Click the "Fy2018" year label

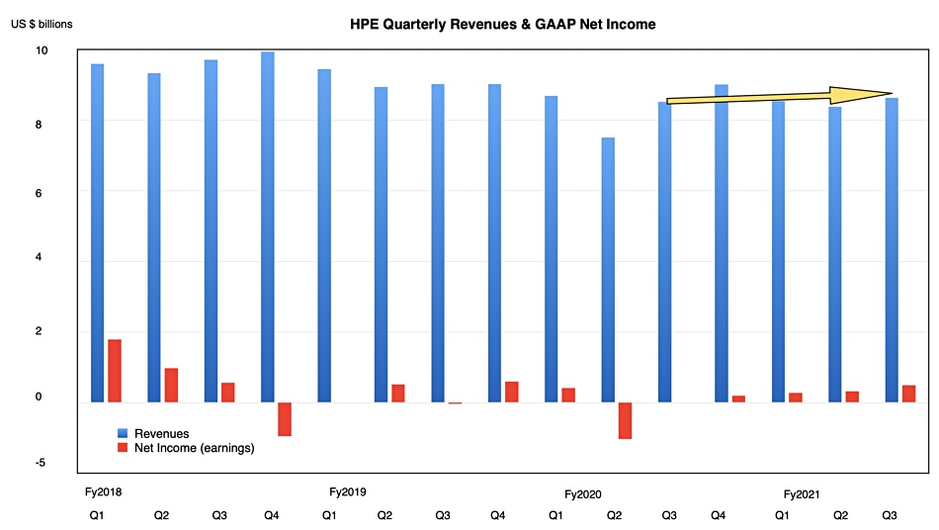104,492
